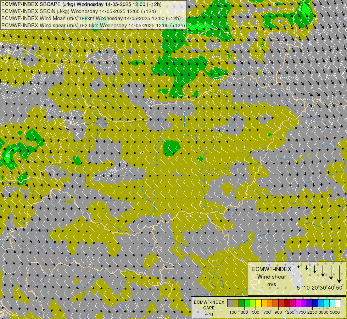Click the 5 m/s wind shear legend arrow

tap(298, 267)
